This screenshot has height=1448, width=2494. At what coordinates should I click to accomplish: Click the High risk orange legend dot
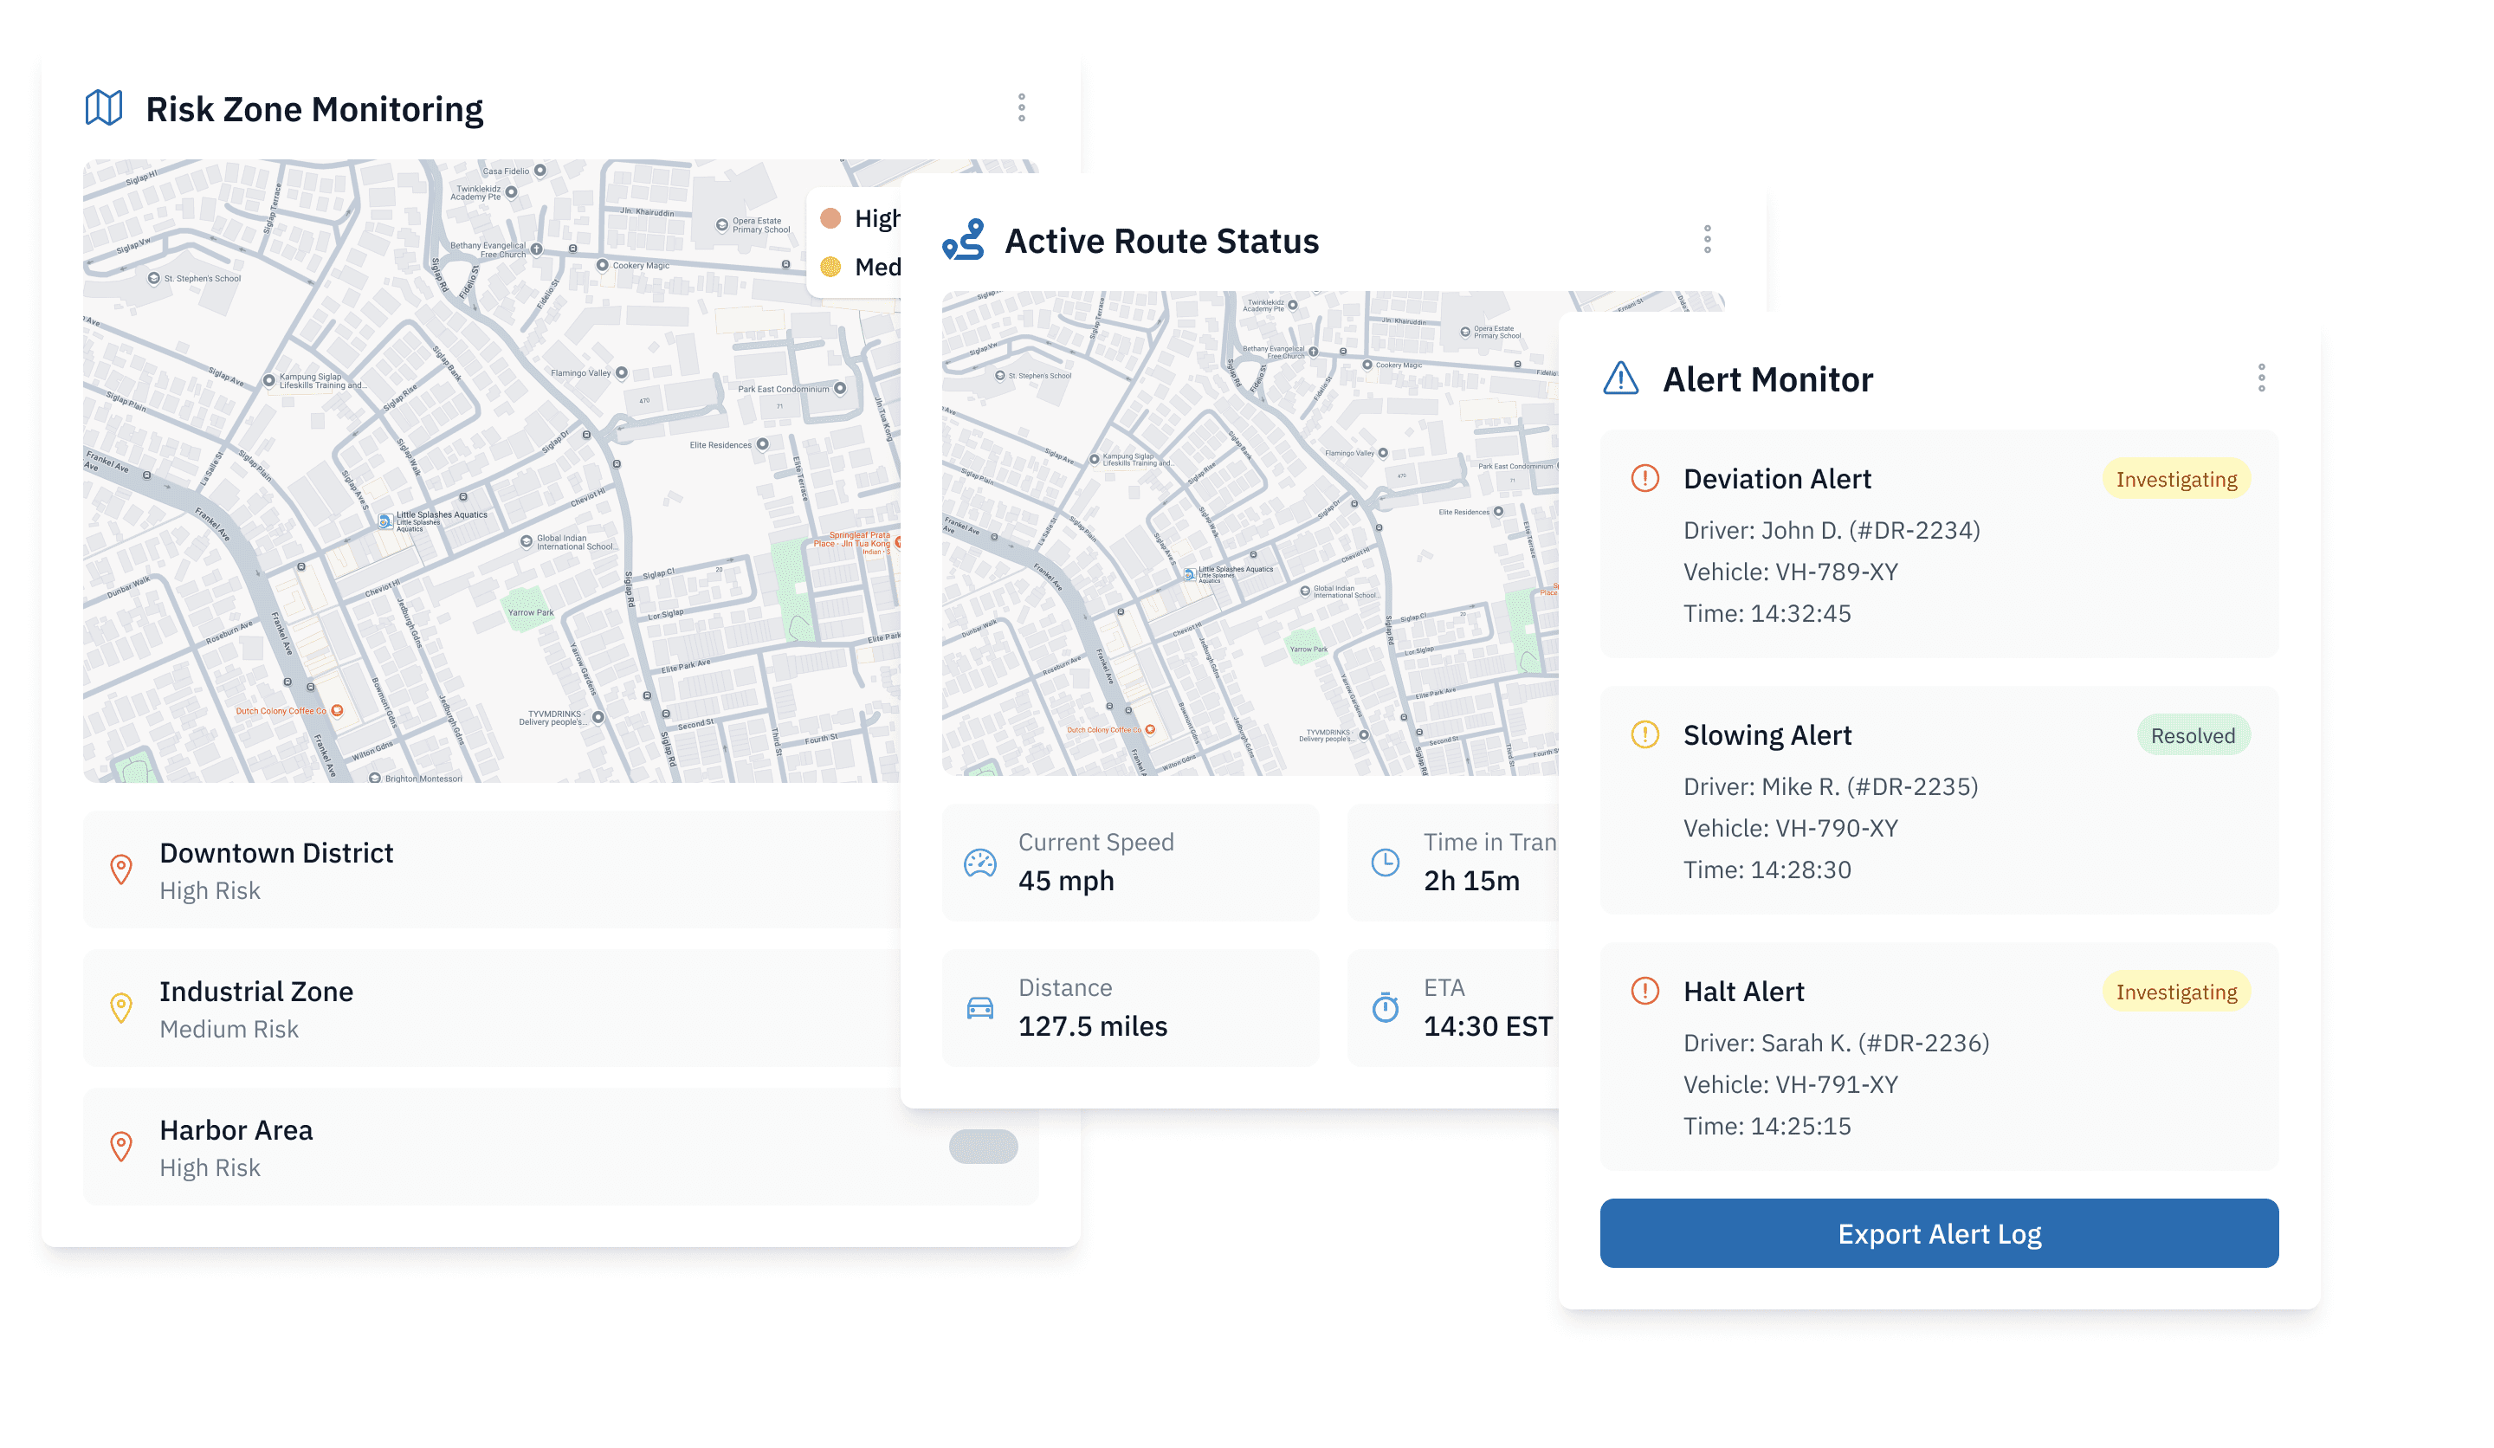click(831, 219)
